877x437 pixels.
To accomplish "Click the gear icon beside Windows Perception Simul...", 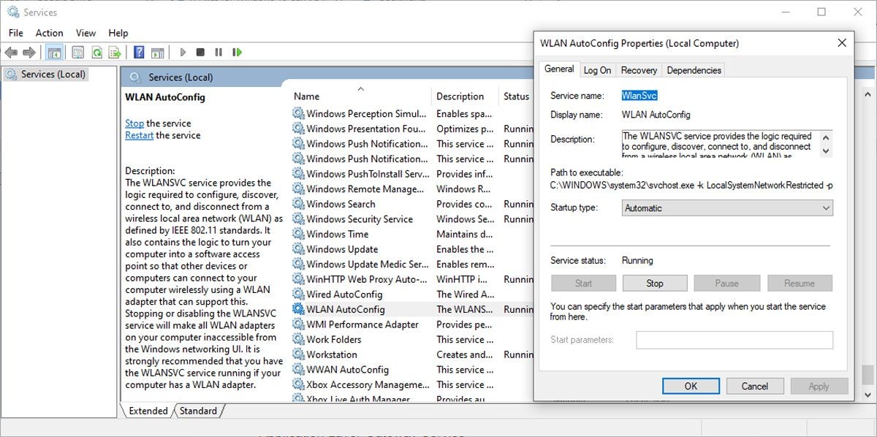I will point(298,114).
